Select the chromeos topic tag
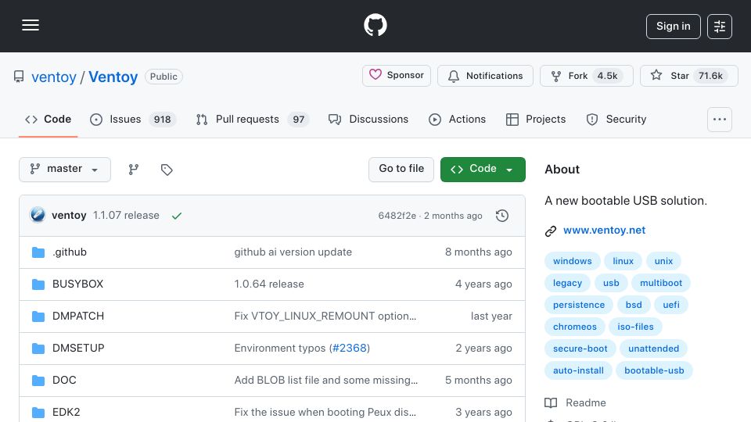The width and height of the screenshot is (751, 422). pyautogui.click(x=575, y=327)
